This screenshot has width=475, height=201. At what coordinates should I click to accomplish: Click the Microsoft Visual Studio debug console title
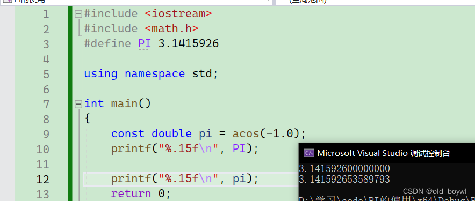click(384, 153)
